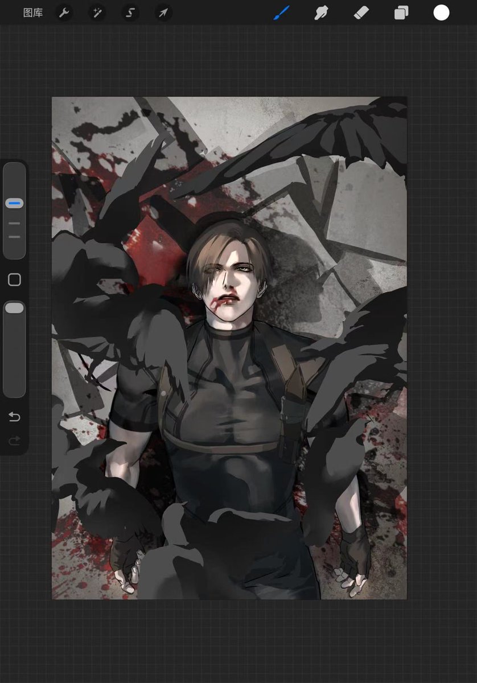Select the Smudge finger tool
477x683 pixels.
[322, 13]
